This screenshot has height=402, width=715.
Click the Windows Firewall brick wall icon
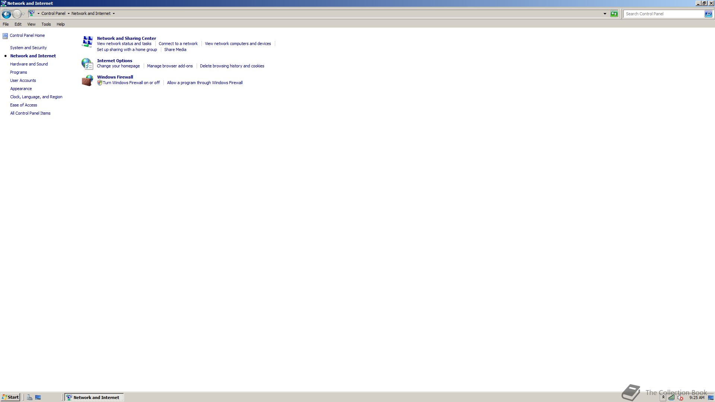click(87, 80)
